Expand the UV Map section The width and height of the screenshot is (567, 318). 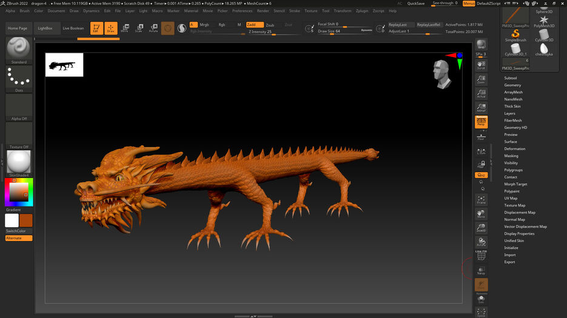(511, 199)
